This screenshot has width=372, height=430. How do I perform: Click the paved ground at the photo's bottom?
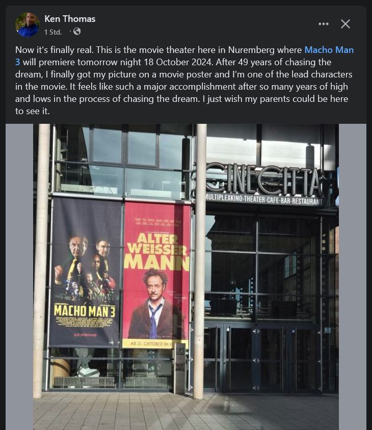(186, 411)
